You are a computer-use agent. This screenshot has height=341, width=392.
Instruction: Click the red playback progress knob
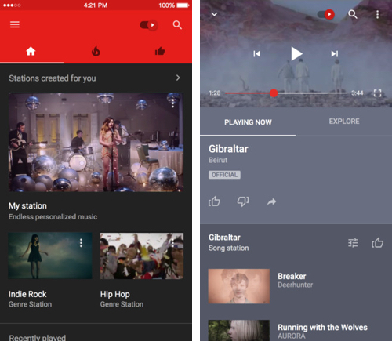(274, 93)
